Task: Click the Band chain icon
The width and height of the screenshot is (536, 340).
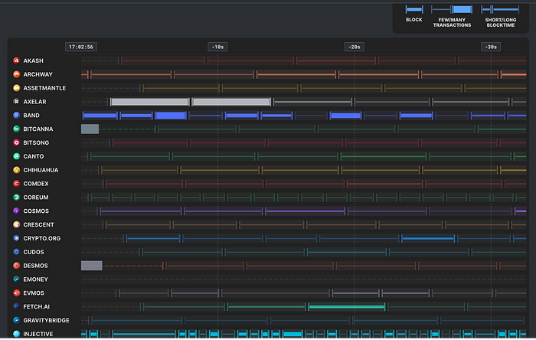Action: tap(16, 116)
